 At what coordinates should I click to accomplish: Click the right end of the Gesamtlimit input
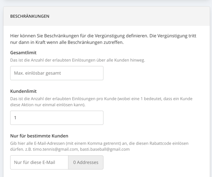[x=99, y=73]
